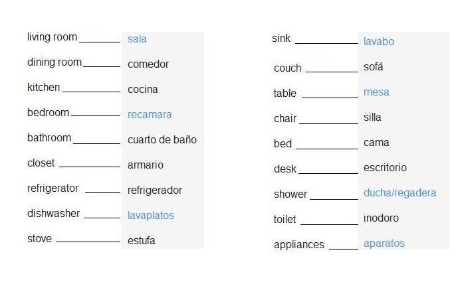Select the answer "comedor"
The height and width of the screenshot is (288, 460).
(148, 64)
